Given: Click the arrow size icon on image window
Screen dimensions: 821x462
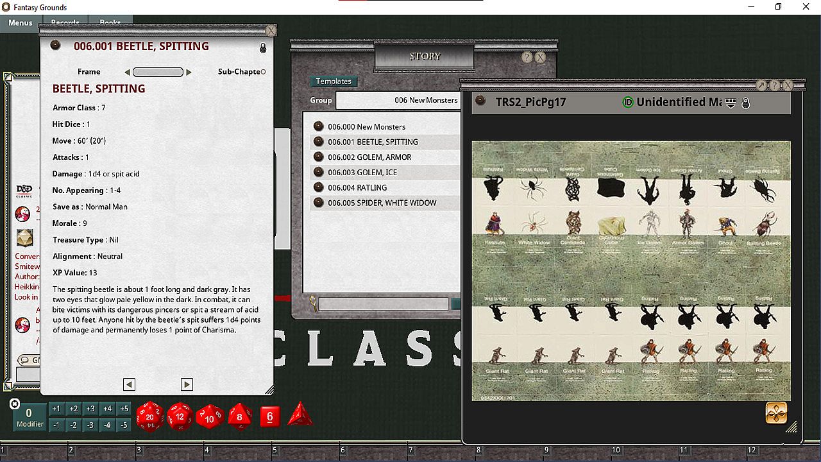Looking at the screenshot, I should click(761, 85).
